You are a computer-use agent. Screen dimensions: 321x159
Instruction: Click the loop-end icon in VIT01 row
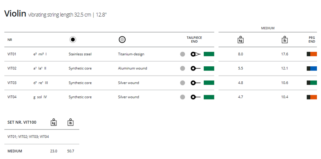[x=196, y=54]
